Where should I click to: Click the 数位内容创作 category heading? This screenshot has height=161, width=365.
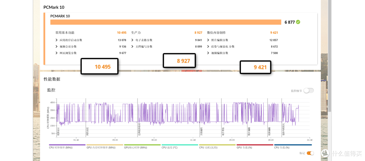[x=217, y=33]
